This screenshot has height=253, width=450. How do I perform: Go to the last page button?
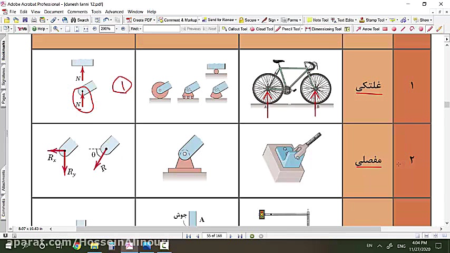click(x=240, y=236)
